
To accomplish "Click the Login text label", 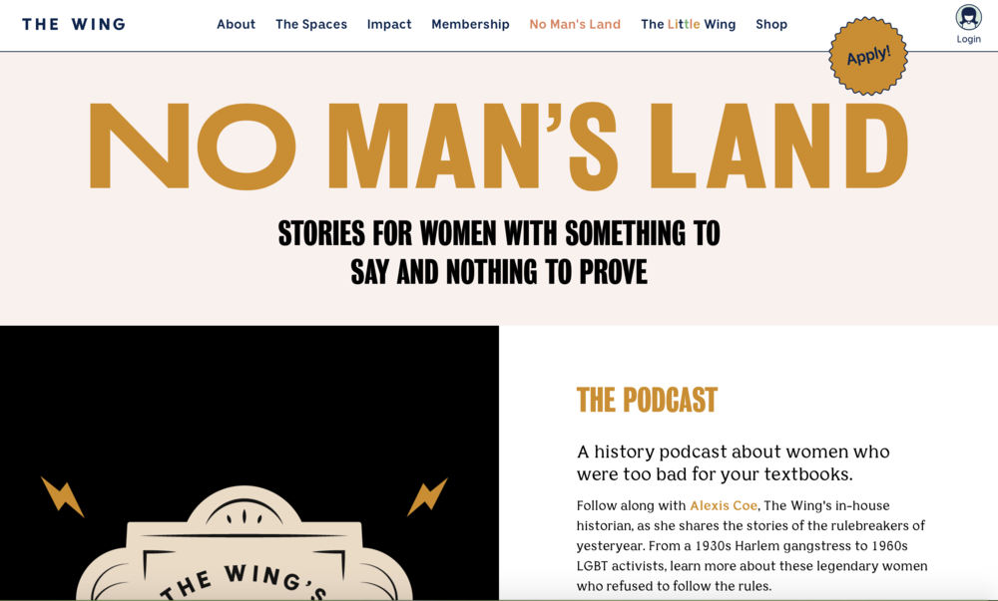I will [x=968, y=39].
